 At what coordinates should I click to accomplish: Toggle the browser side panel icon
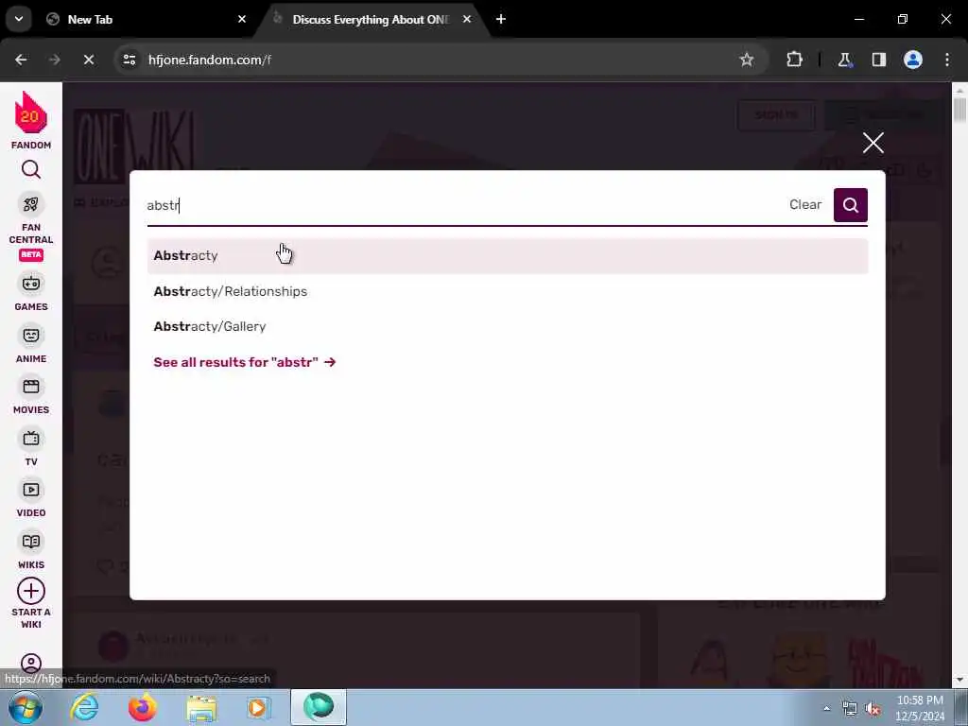pyautogui.click(x=878, y=60)
